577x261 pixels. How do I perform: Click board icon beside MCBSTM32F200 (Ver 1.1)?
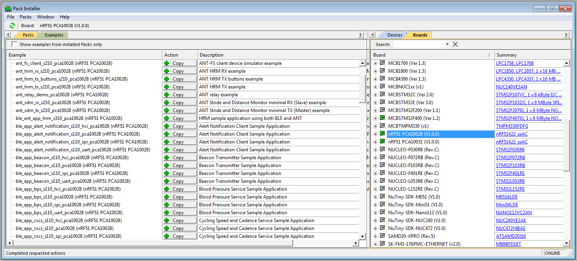[382, 110]
